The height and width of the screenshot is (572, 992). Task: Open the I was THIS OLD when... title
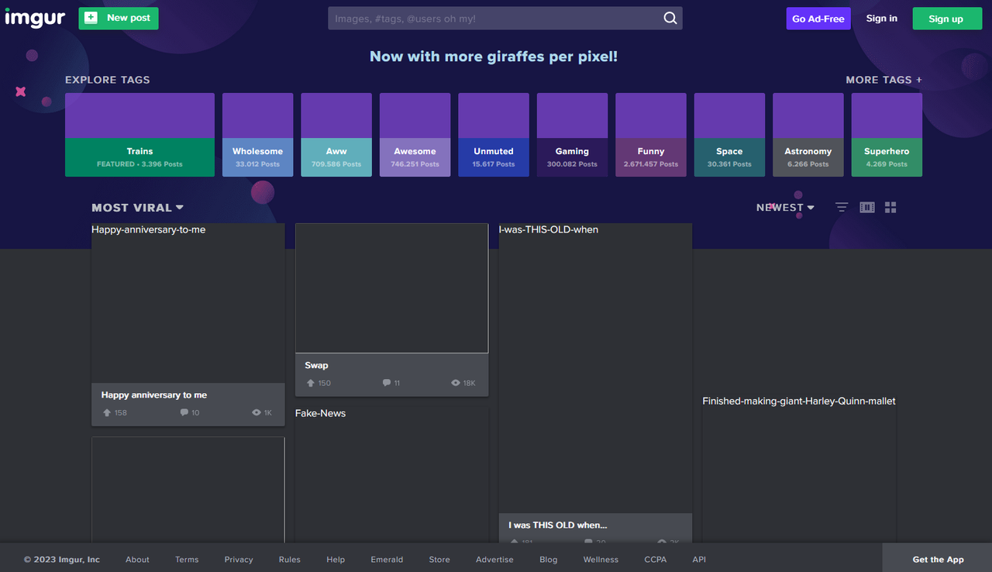coord(558,525)
